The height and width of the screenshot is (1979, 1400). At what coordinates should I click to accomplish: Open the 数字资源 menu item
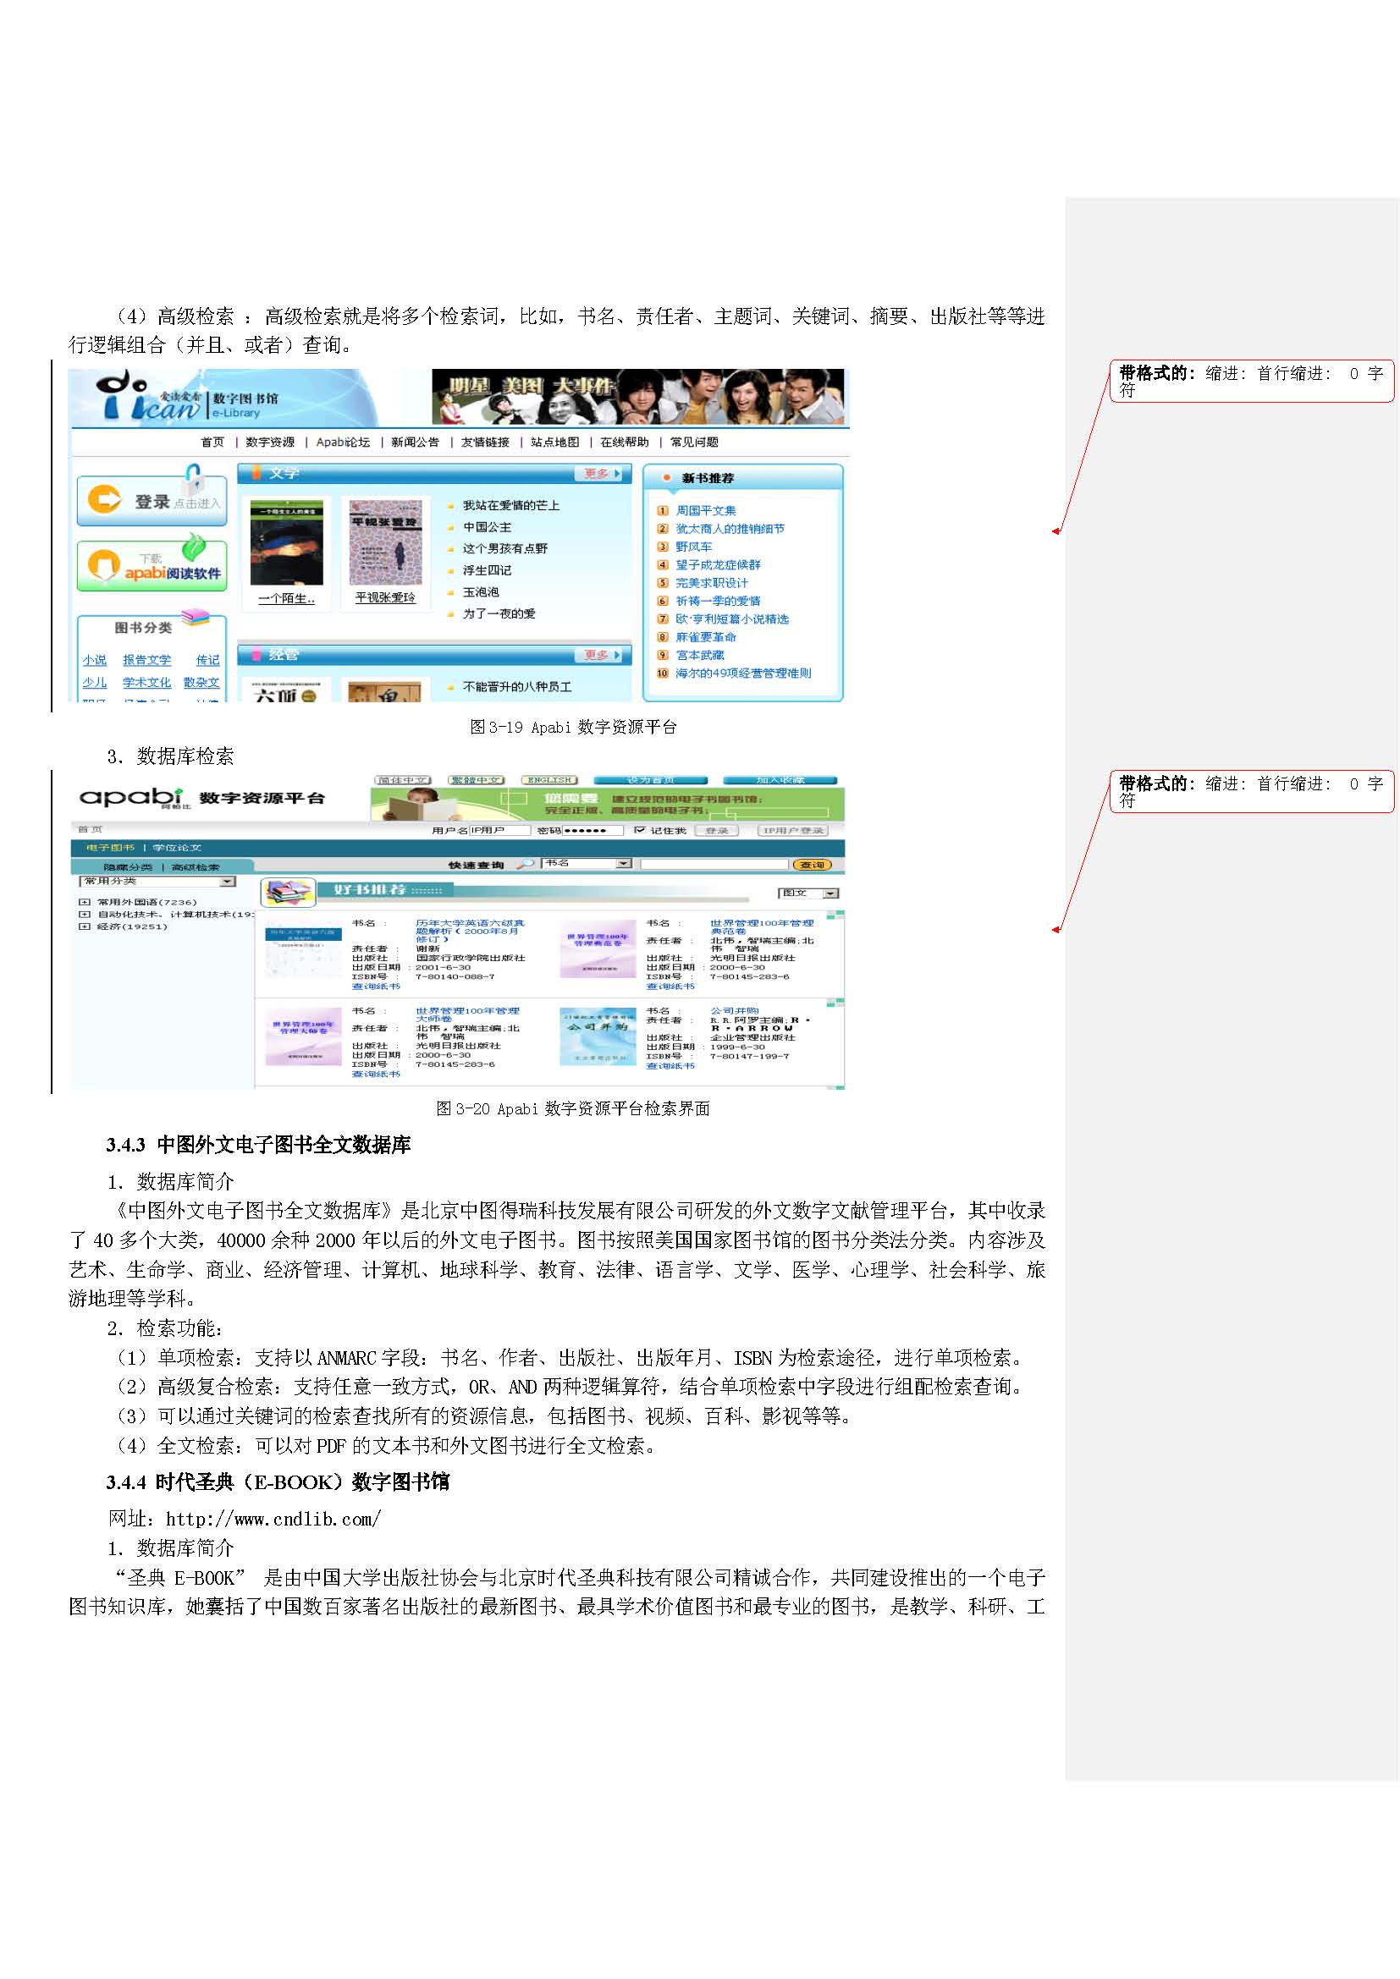(270, 443)
